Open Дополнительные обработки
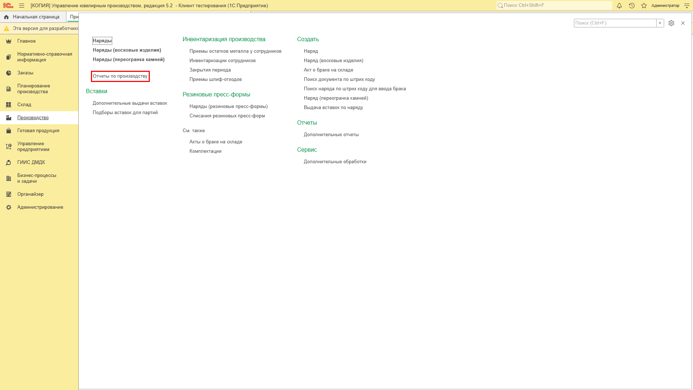Viewport: 693px width, 390px height. tap(335, 162)
